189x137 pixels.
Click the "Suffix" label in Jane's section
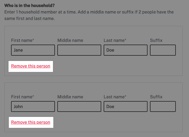coord(156,41)
